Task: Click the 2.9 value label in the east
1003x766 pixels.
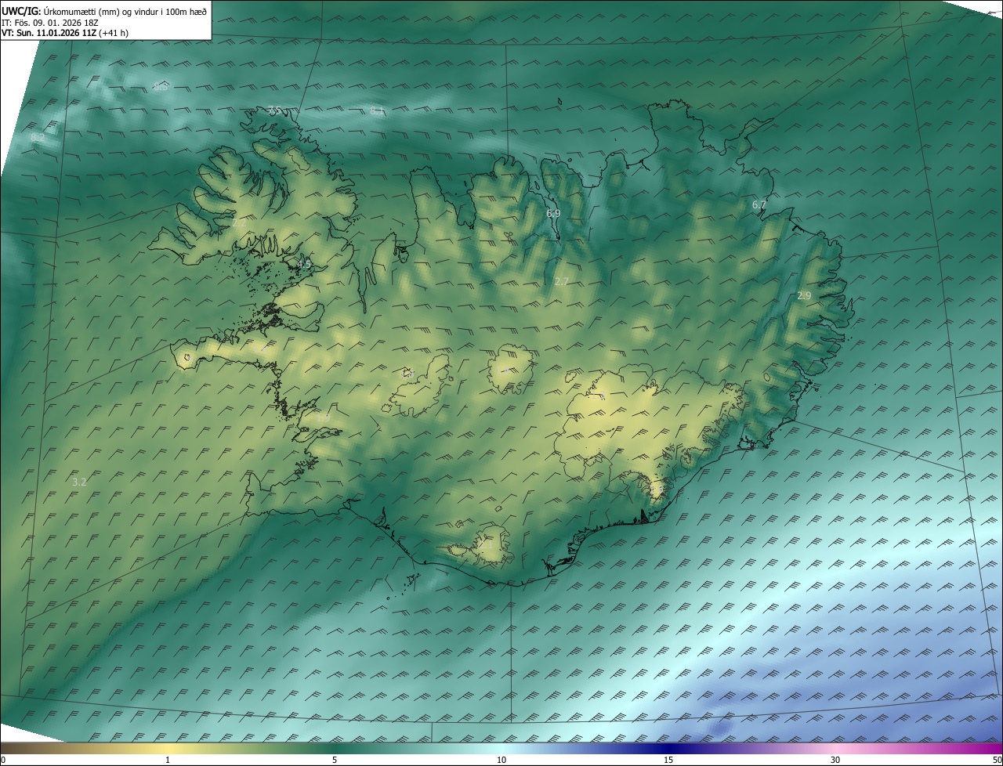Action: (x=804, y=296)
